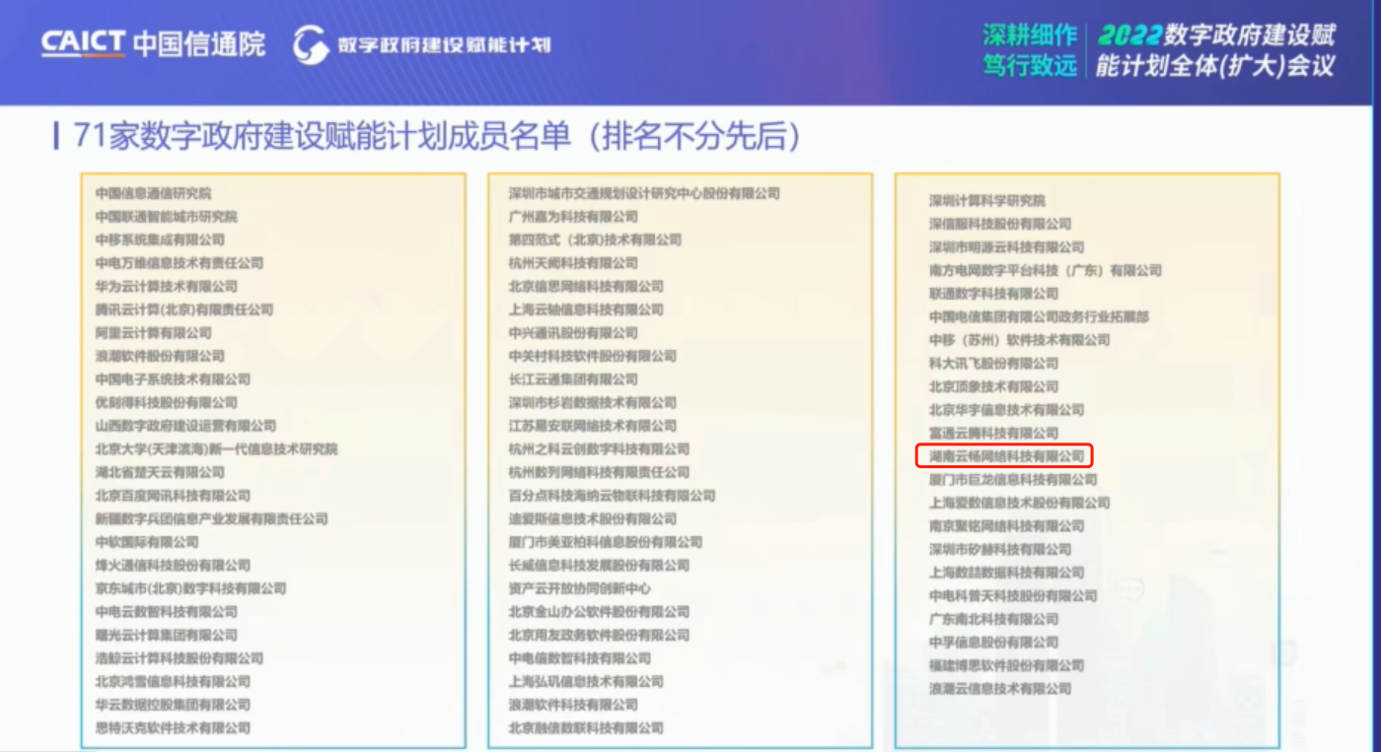Select the row 华云数据控股集团有限公司

tap(173, 705)
